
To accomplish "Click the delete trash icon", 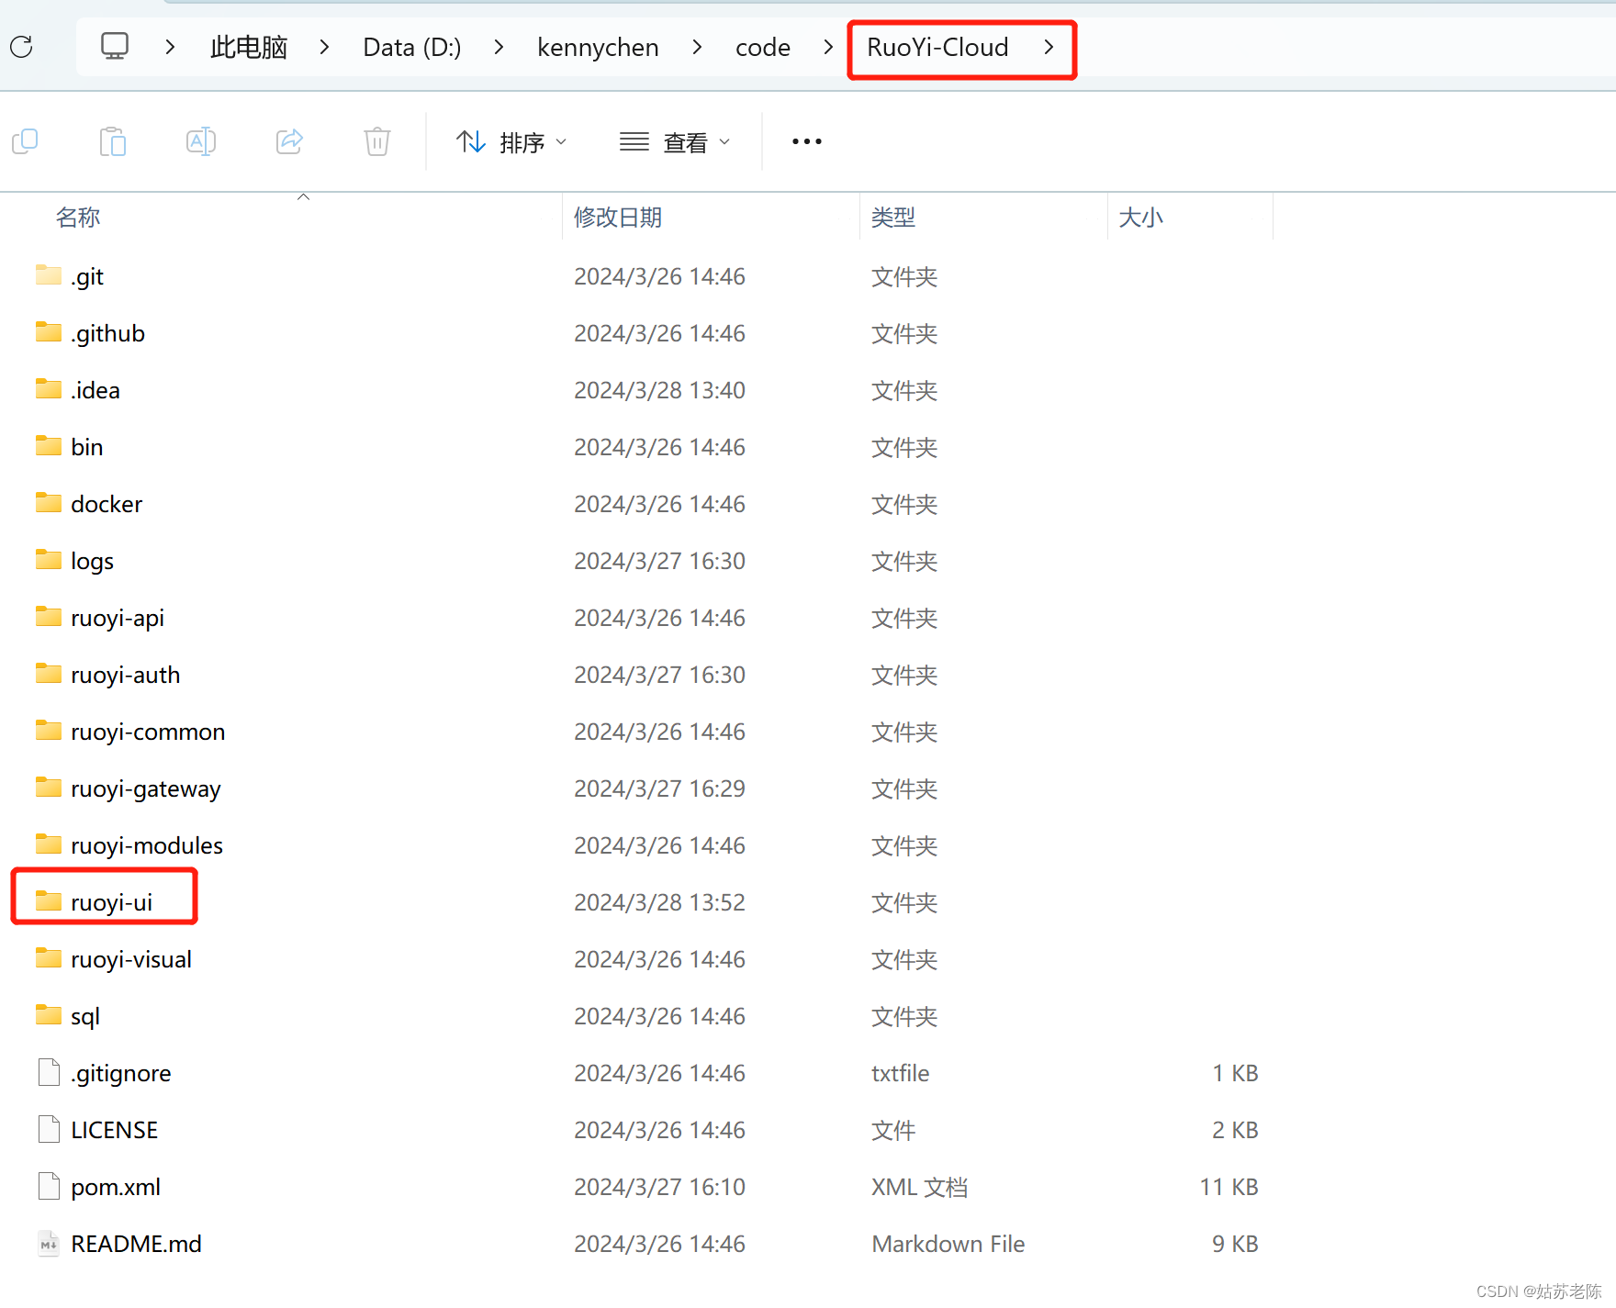I will pyautogui.click(x=377, y=141).
